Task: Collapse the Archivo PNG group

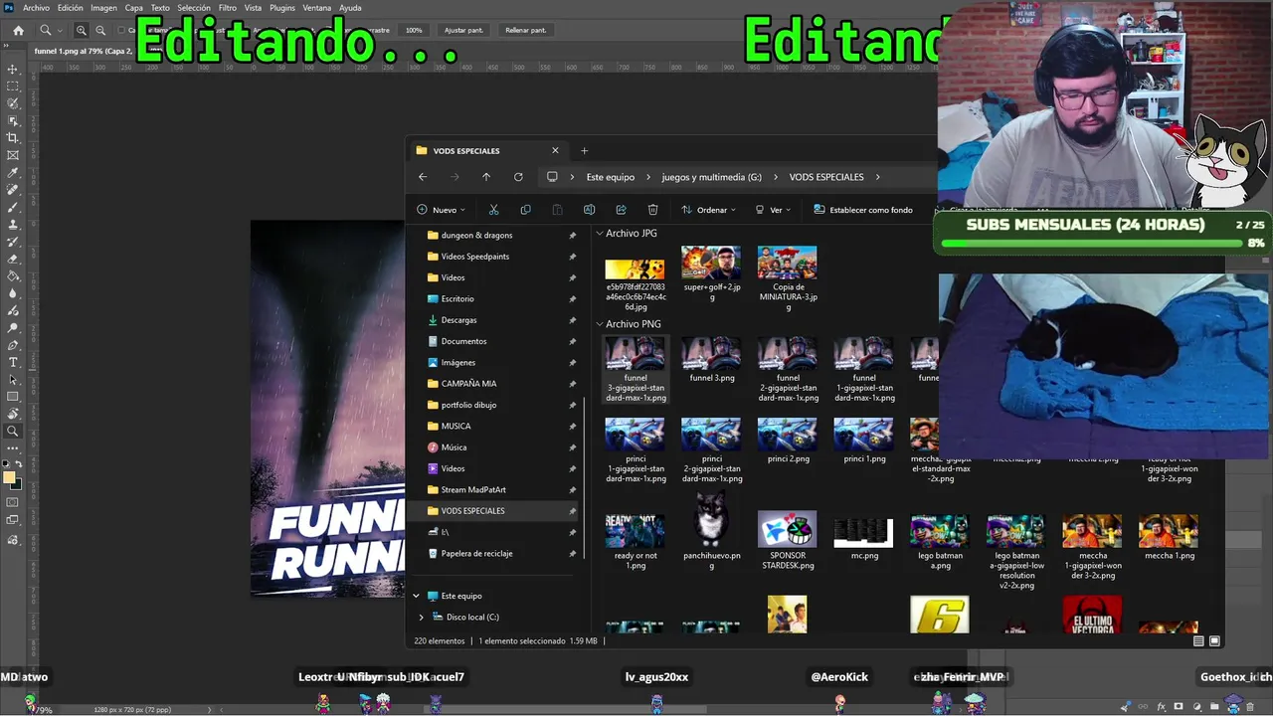Action: pos(600,324)
